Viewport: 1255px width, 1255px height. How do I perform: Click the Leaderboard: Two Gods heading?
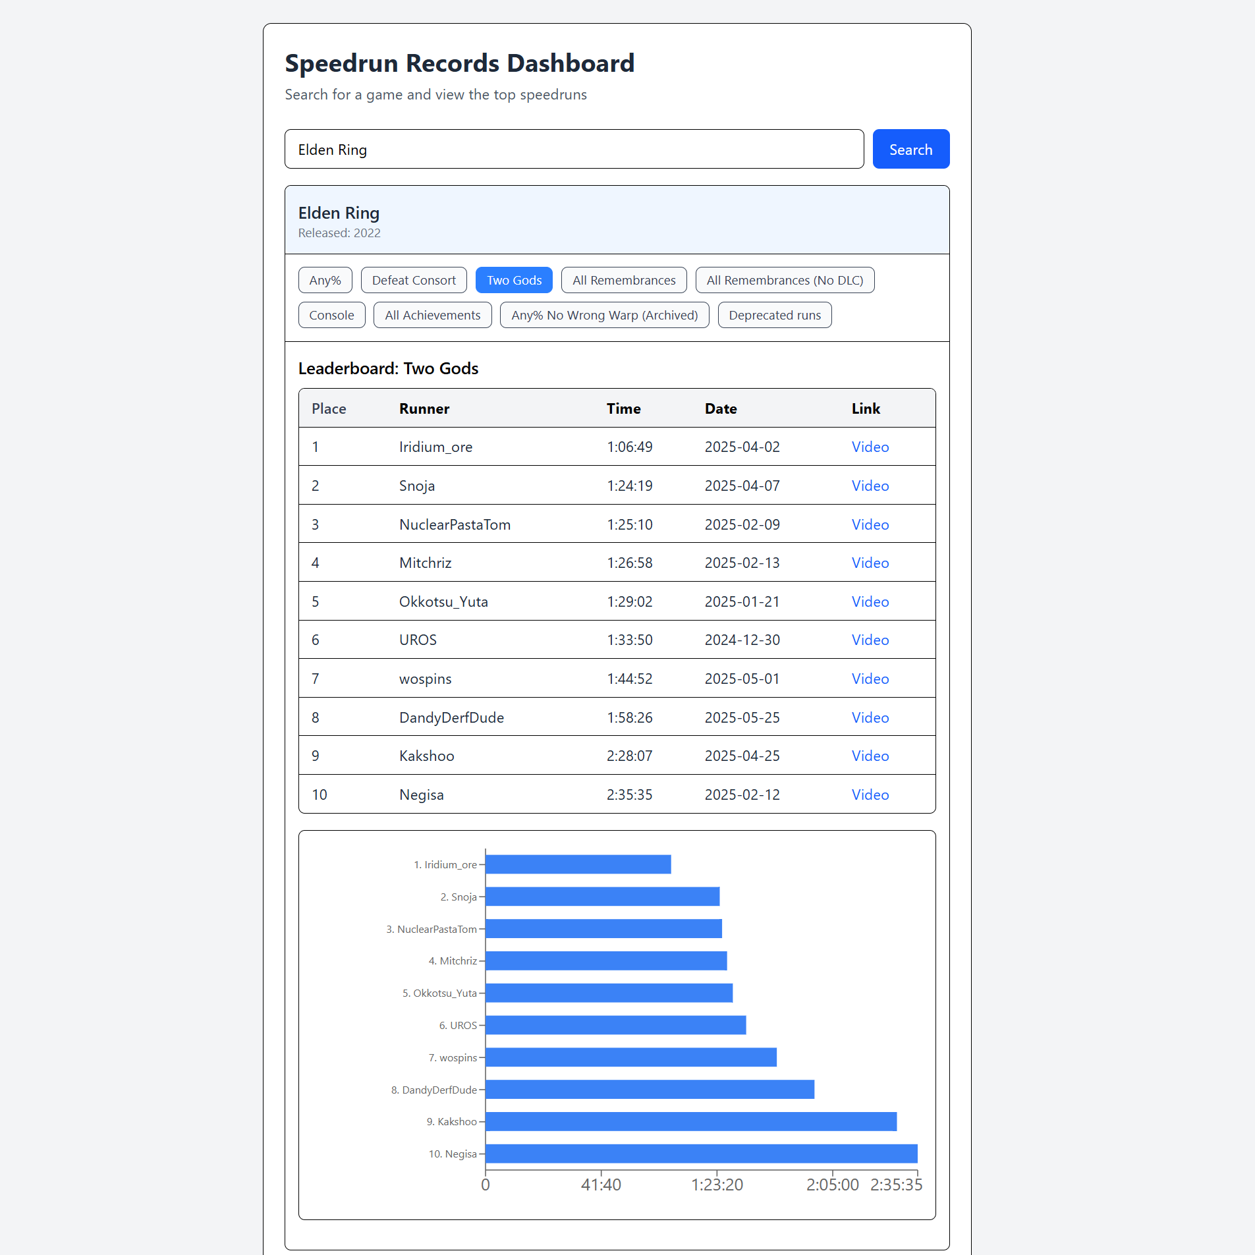[x=388, y=368]
